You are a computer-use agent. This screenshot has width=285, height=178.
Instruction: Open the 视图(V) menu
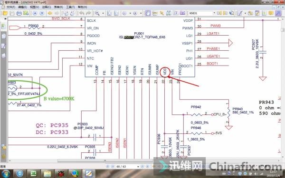34,7
